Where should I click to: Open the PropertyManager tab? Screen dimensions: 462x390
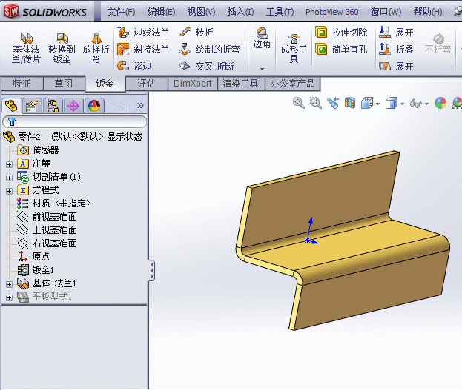point(32,106)
